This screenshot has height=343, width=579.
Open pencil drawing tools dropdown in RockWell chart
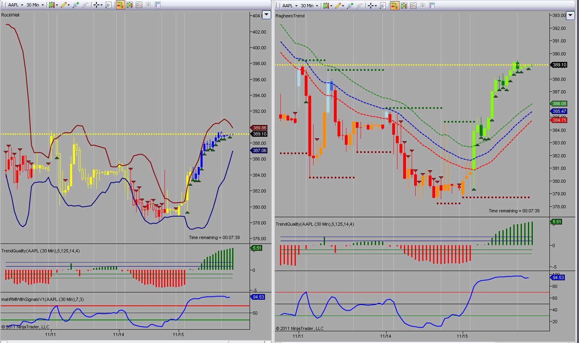(x=66, y=5)
